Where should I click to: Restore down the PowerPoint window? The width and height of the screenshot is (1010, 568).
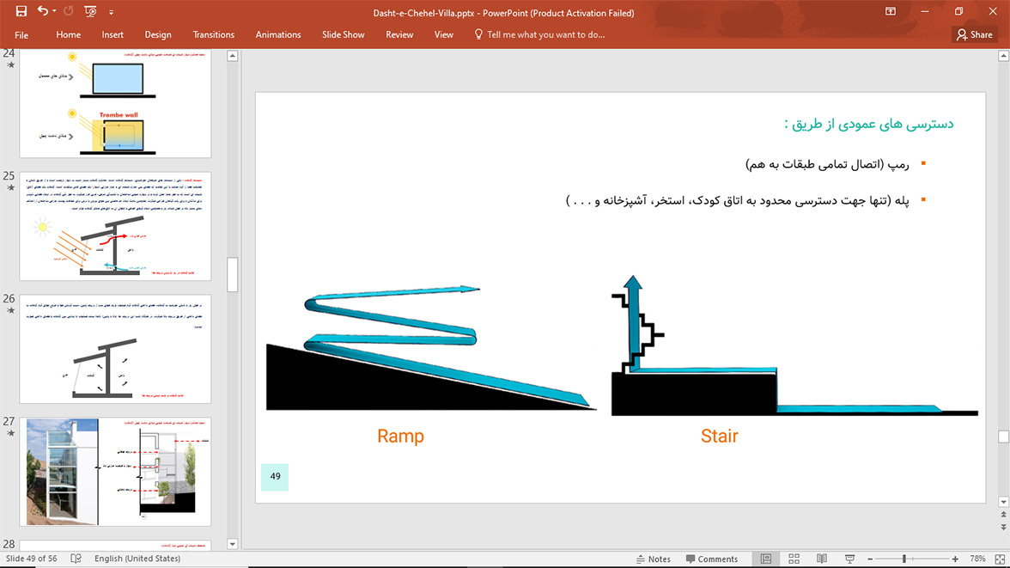[x=958, y=12]
